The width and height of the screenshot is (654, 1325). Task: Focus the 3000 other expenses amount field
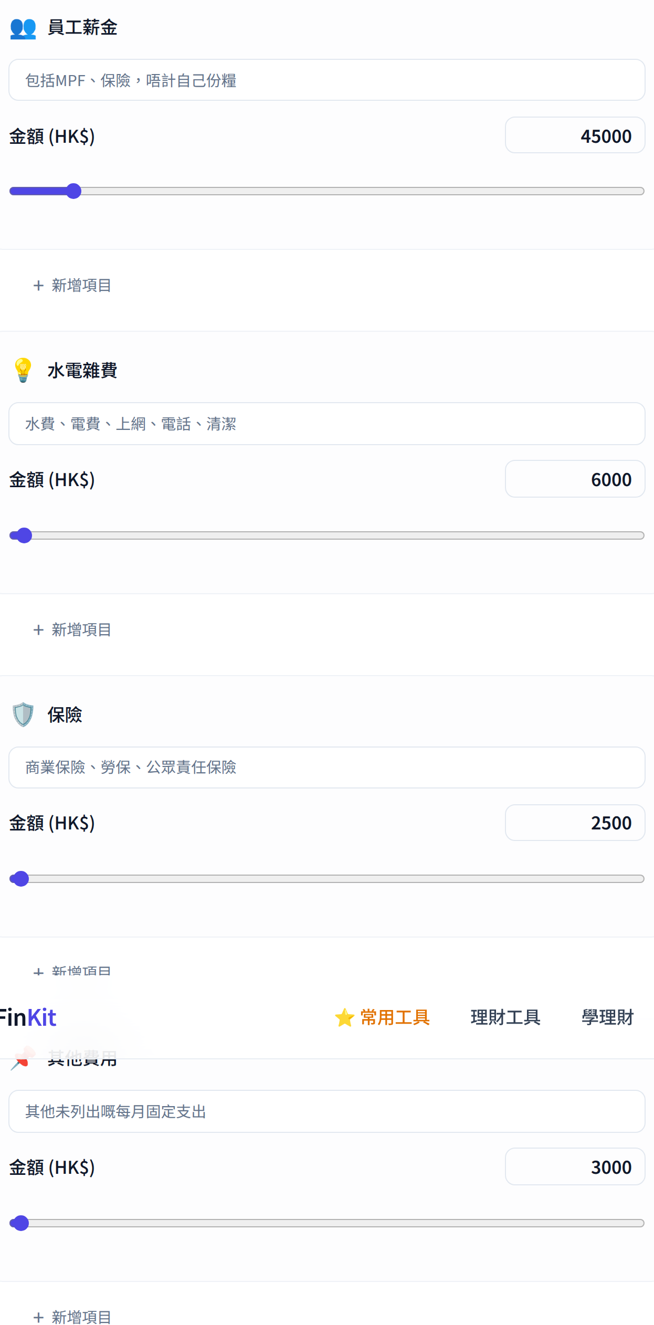[575, 1166]
